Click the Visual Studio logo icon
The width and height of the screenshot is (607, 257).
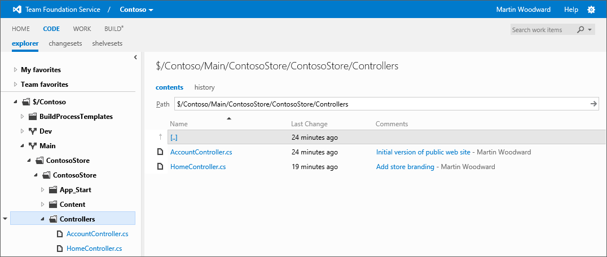coord(17,10)
